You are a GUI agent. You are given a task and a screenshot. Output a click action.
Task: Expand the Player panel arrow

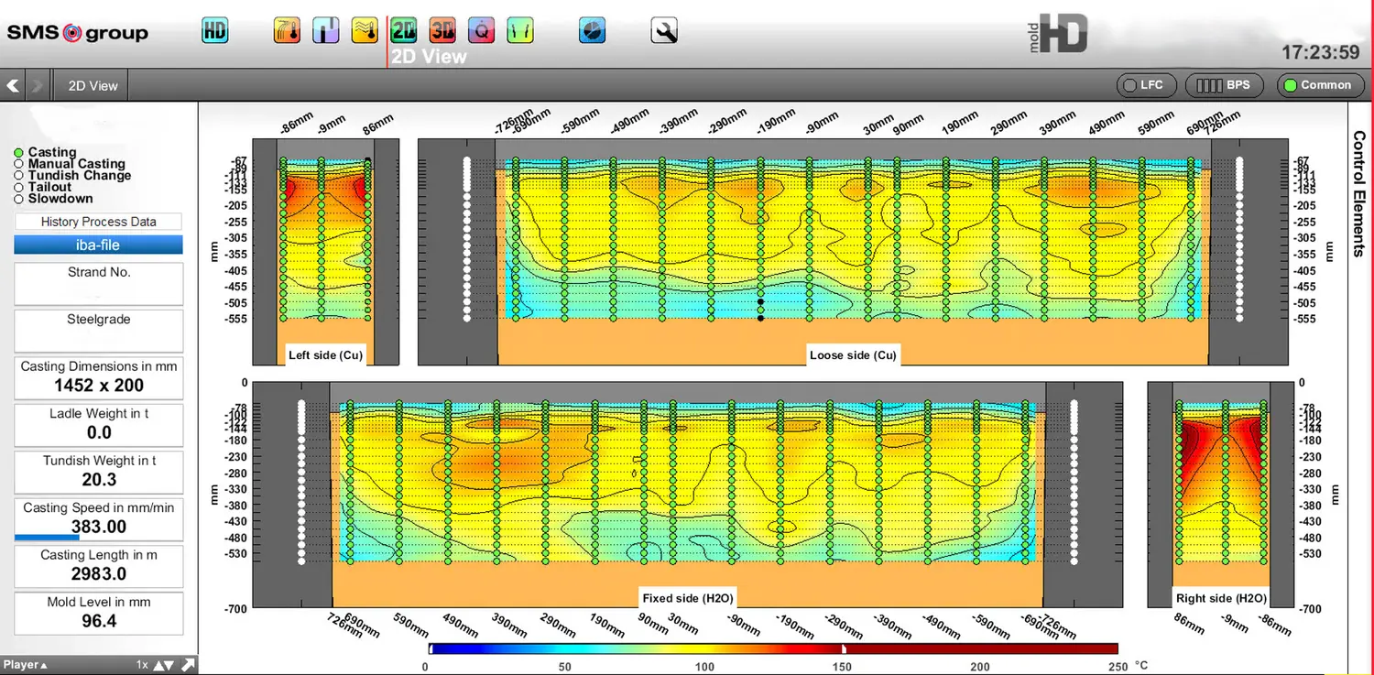tap(43, 666)
